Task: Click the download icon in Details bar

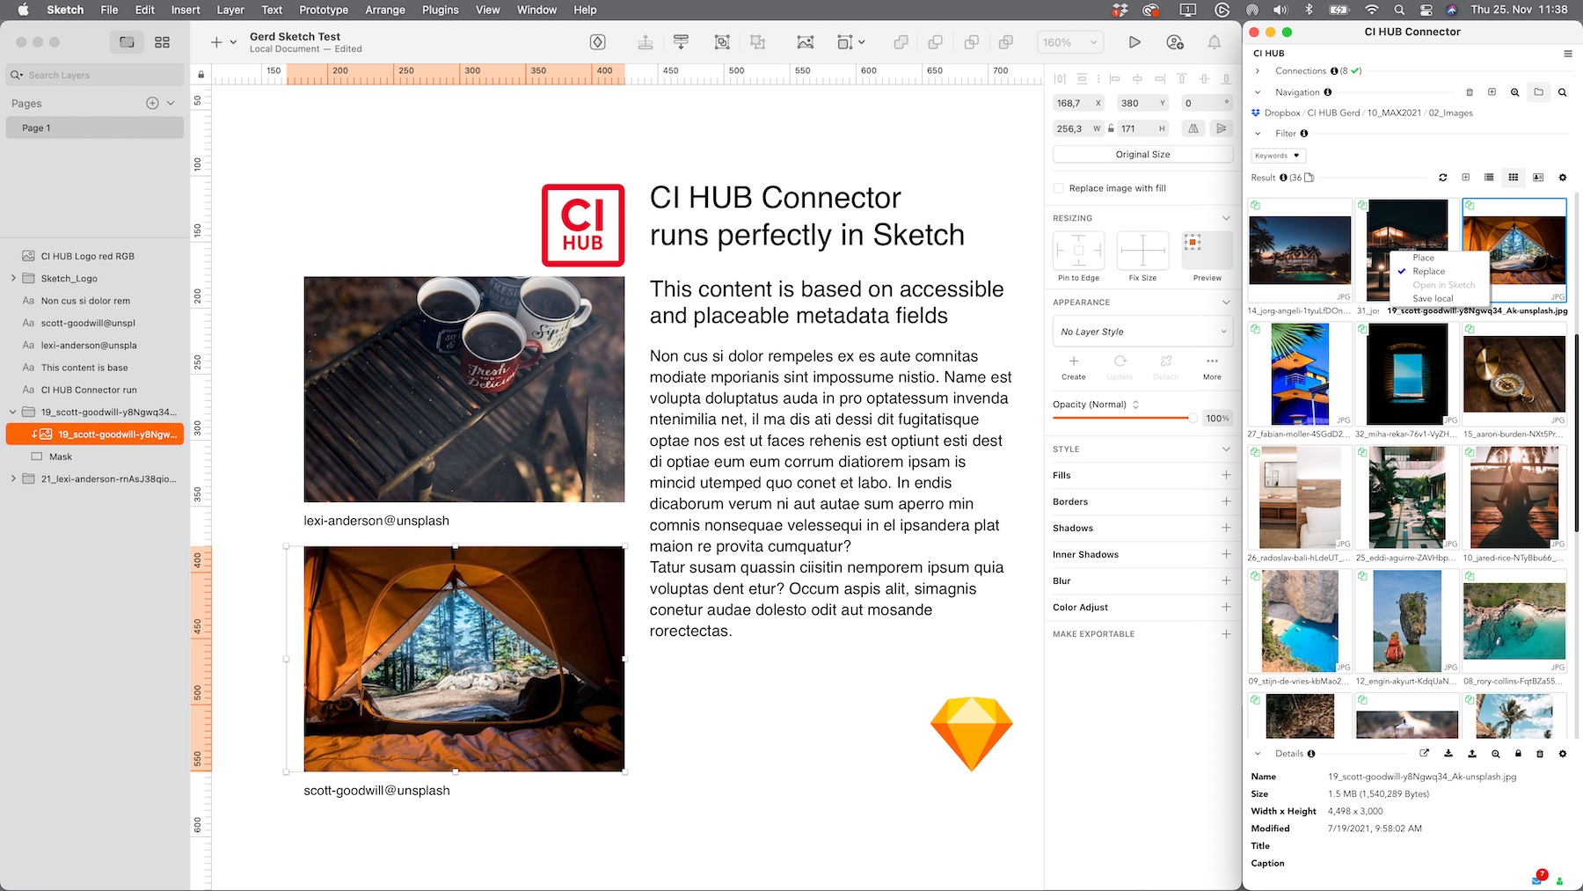Action: pos(1448,754)
